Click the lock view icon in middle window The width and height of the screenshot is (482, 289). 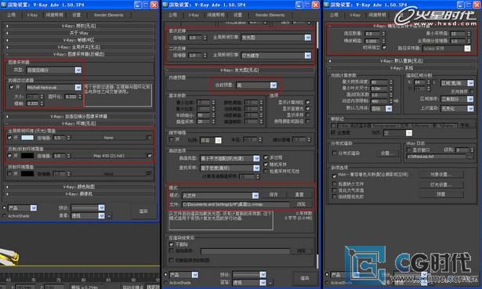pos(270,283)
